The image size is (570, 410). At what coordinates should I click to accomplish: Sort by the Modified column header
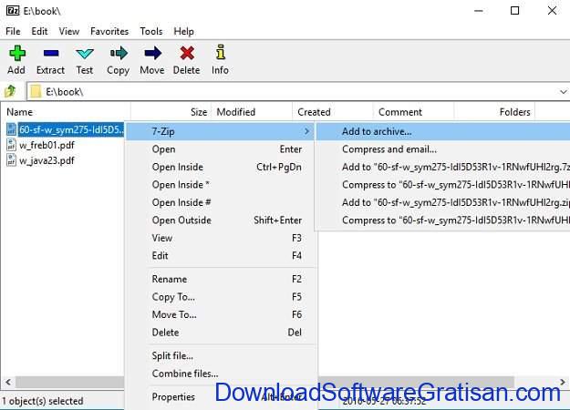[x=252, y=112]
